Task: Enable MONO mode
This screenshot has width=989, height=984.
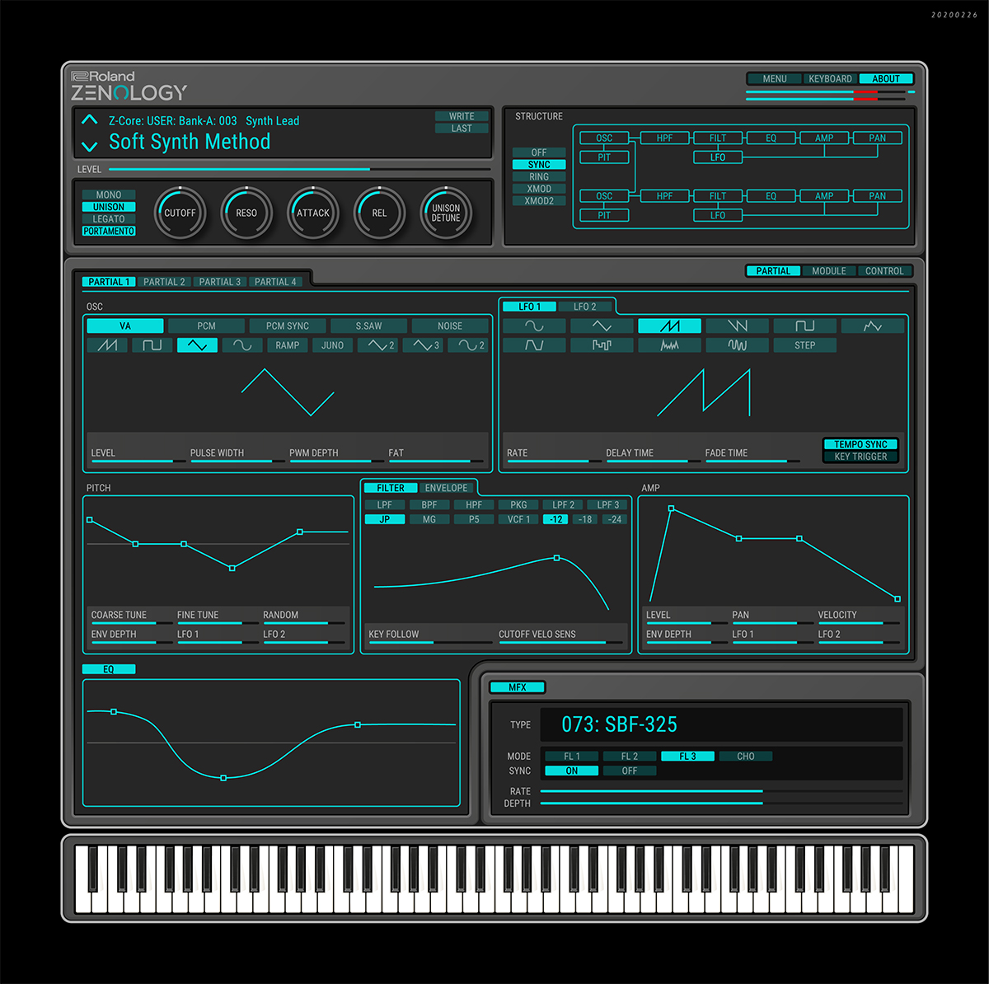Action: point(109,194)
